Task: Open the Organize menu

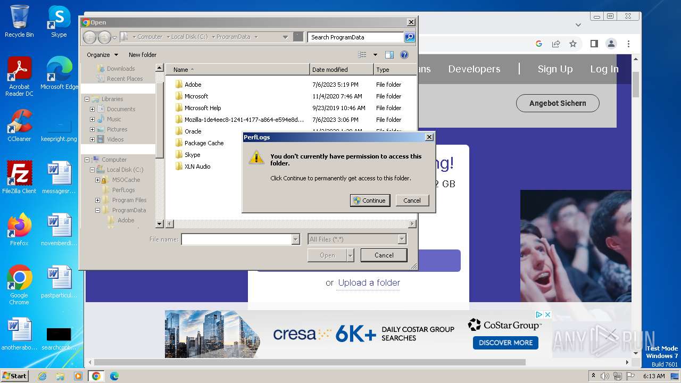Action: click(x=102, y=55)
